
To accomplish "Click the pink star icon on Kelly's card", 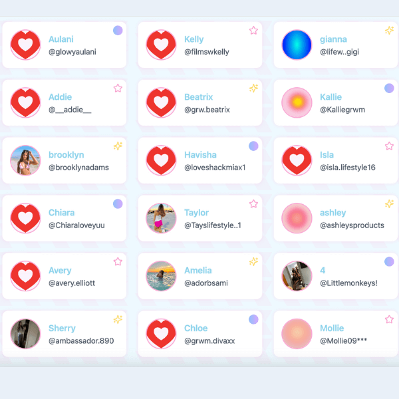I will [x=253, y=31].
